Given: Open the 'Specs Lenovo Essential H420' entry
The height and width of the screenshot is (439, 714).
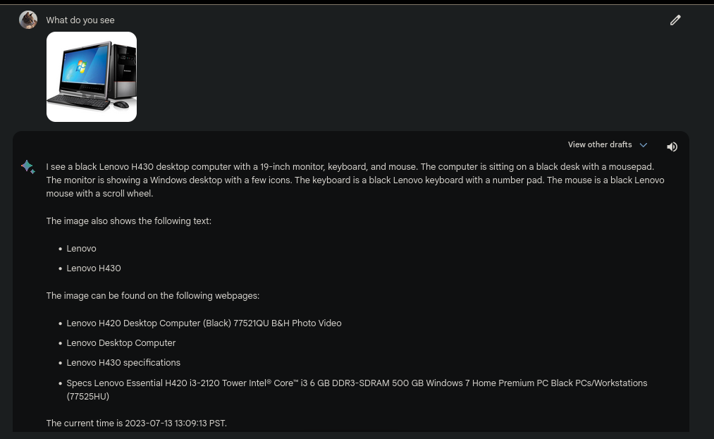Looking at the screenshot, I should coord(357,383).
